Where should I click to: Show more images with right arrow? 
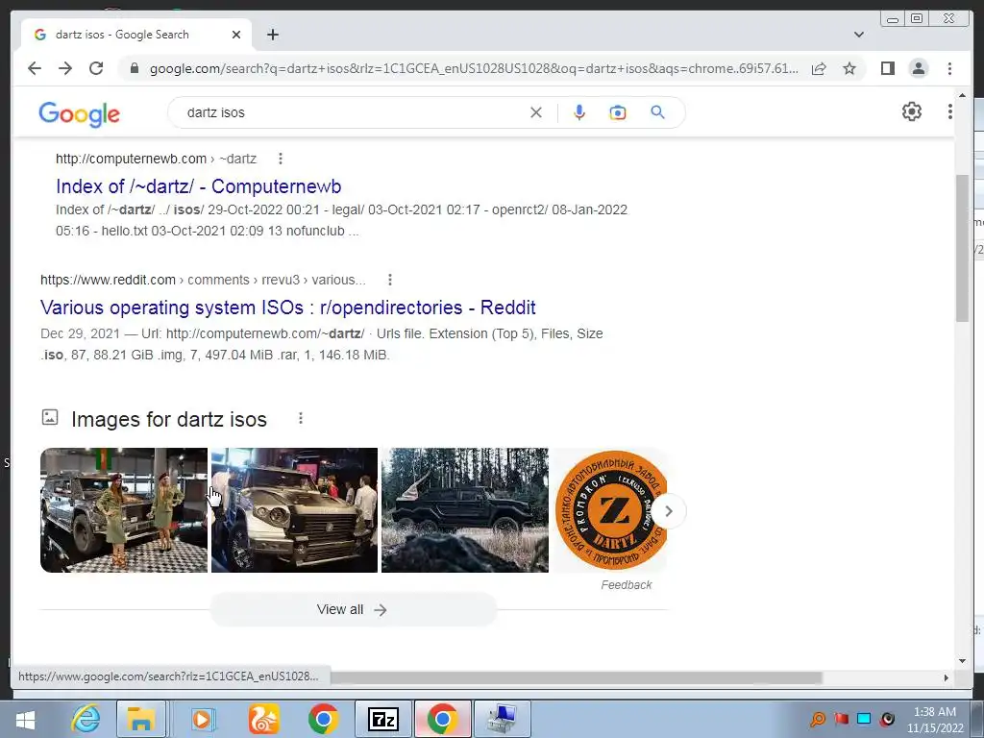pyautogui.click(x=669, y=511)
